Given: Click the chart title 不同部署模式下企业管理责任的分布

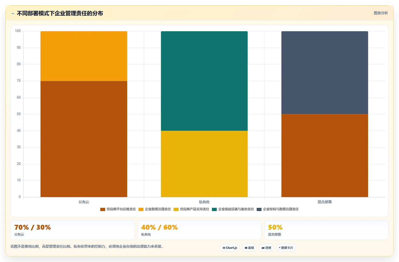Looking at the screenshot, I should pyautogui.click(x=60, y=13).
